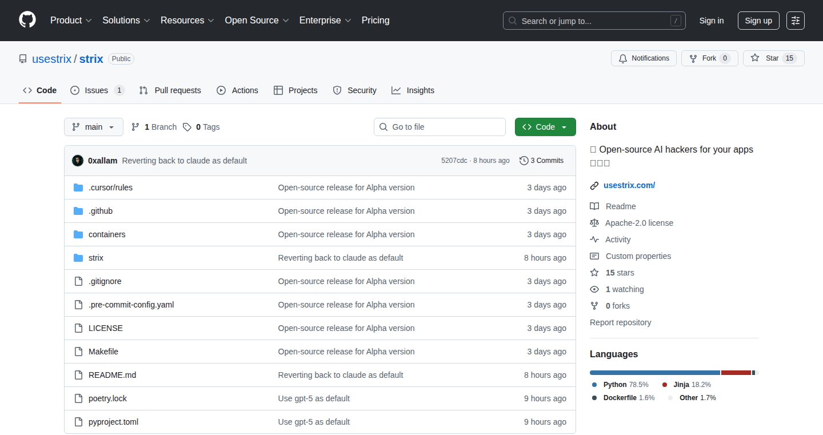Switch to the Issues tab
The width and height of the screenshot is (823, 435).
point(97,90)
